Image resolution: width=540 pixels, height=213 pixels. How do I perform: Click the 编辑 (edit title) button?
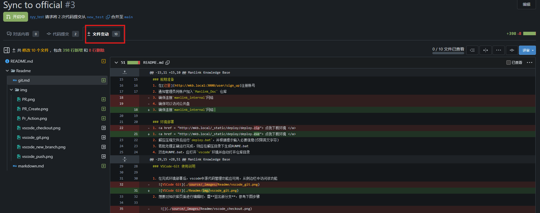[x=526, y=4]
